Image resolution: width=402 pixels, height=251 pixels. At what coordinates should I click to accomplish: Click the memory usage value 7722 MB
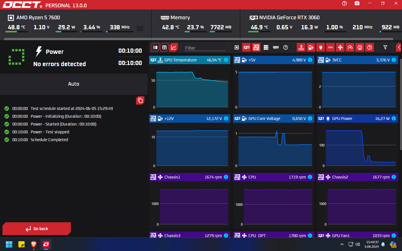coord(221,27)
